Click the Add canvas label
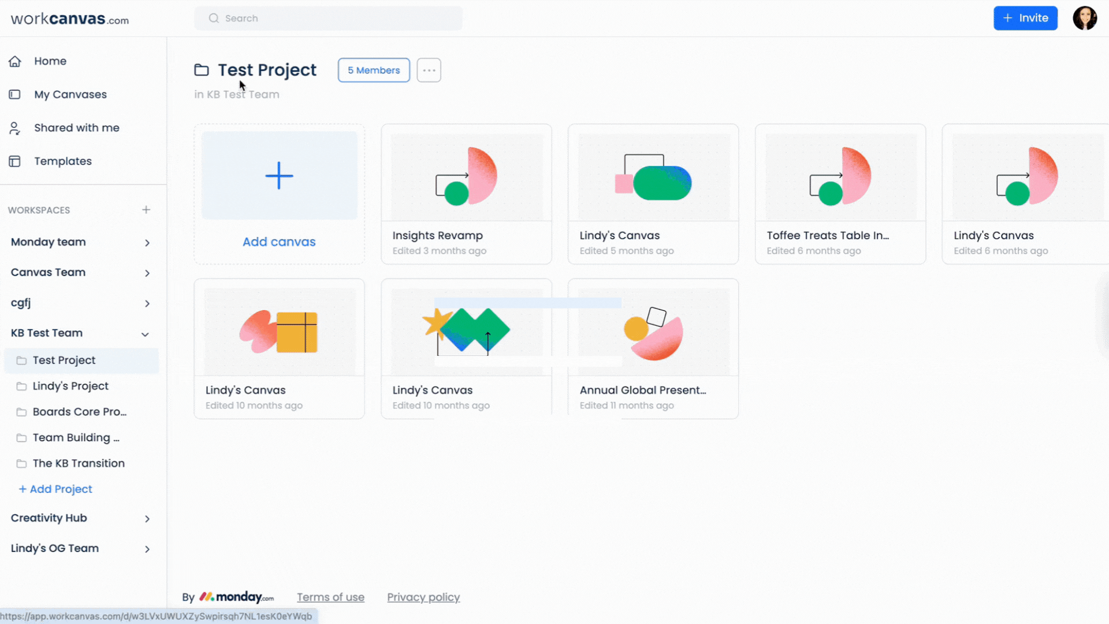 click(279, 242)
